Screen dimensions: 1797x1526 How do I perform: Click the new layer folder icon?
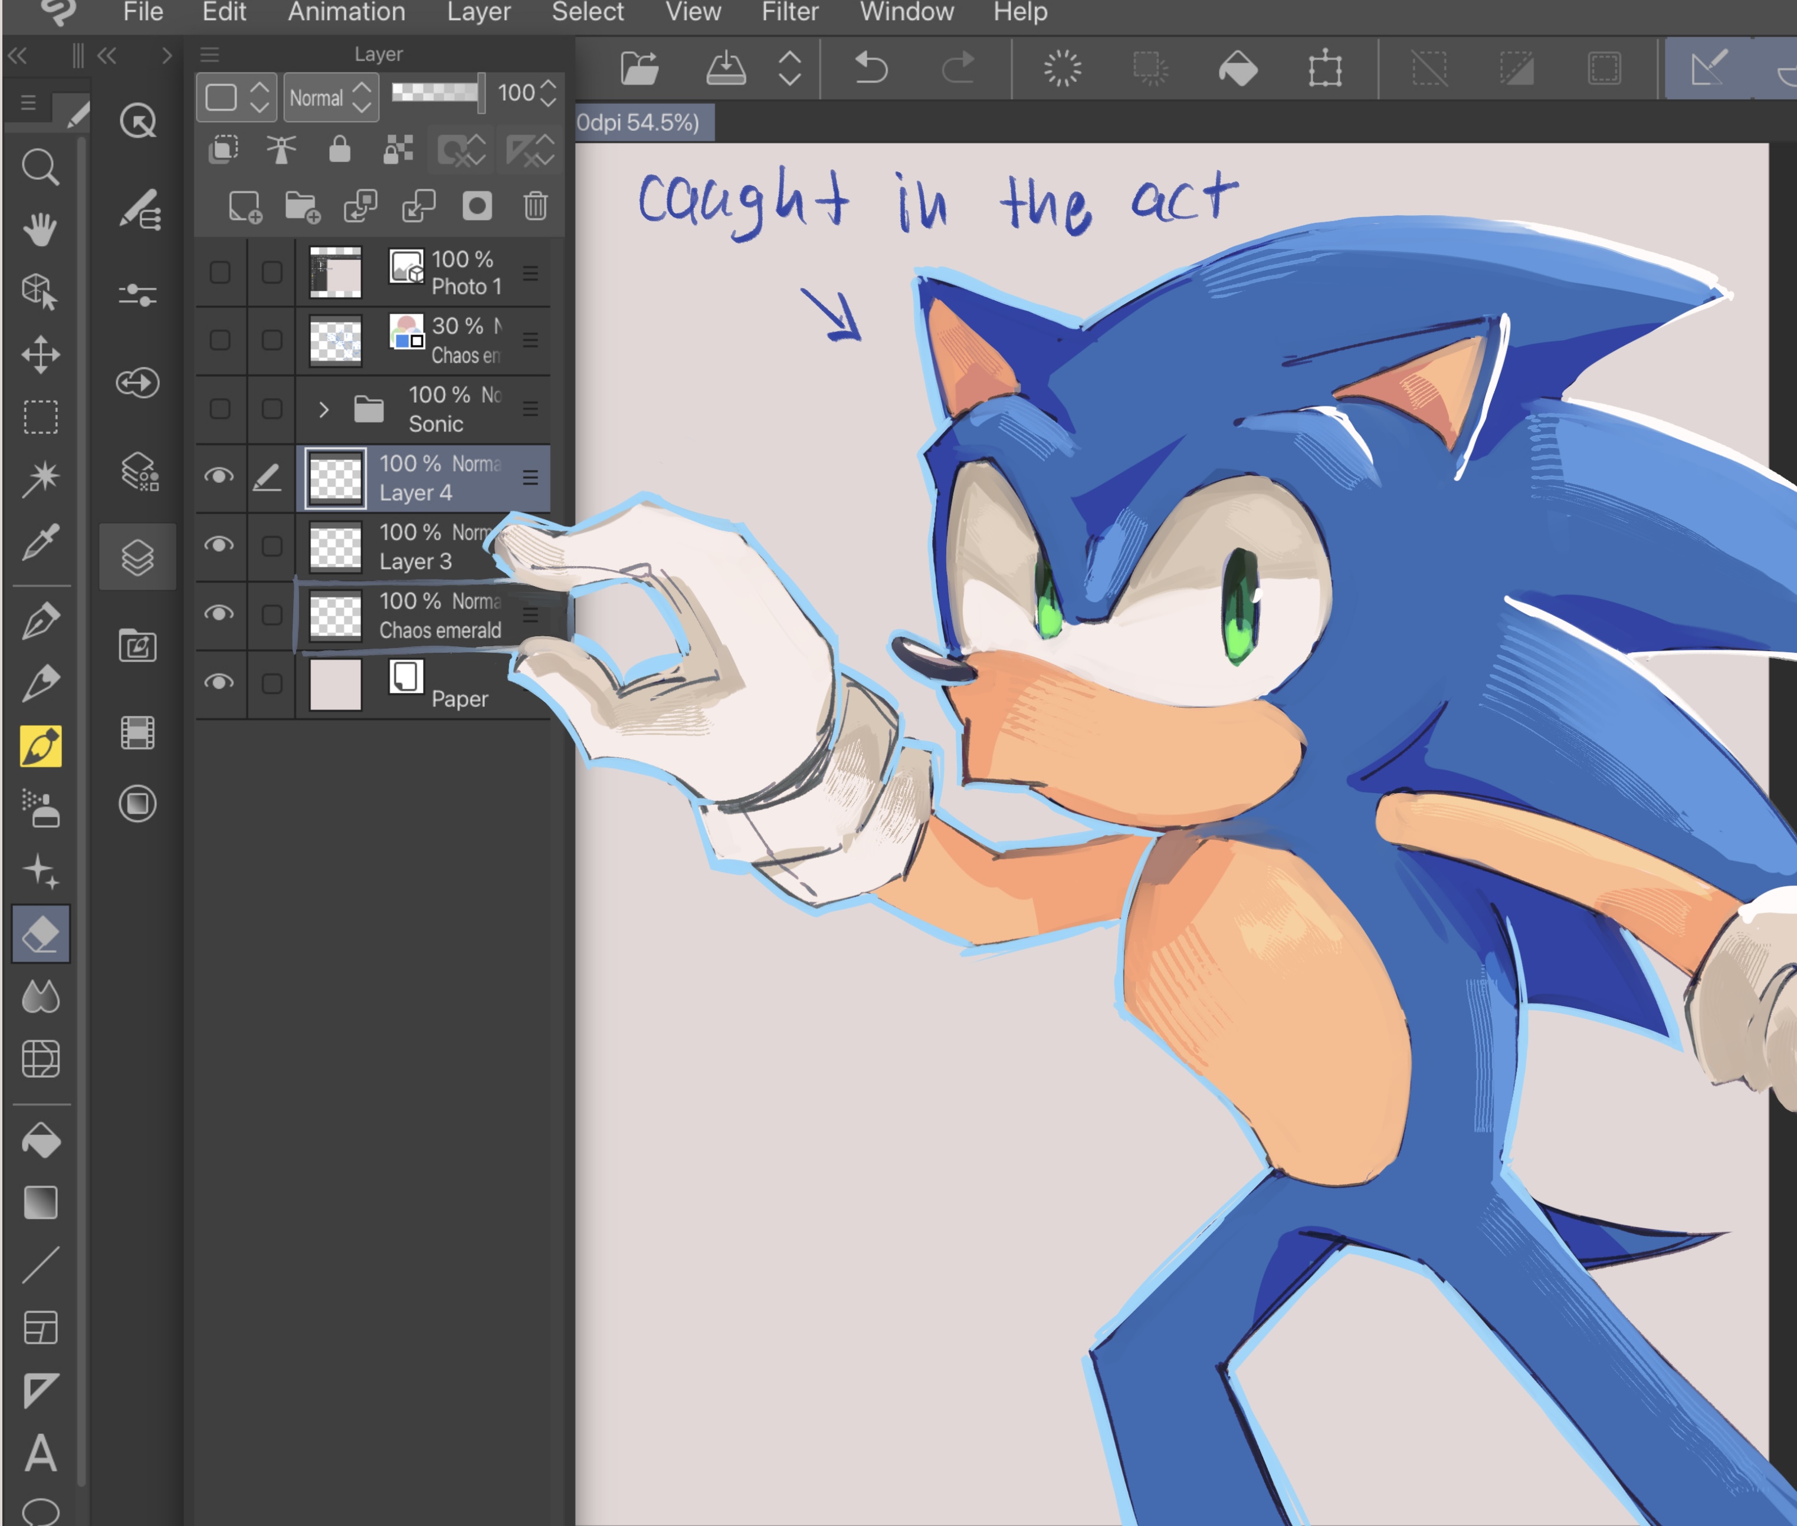(302, 206)
